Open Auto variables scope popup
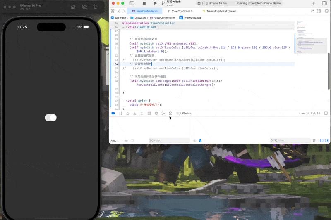331x220 pixels. click(x=115, y=140)
